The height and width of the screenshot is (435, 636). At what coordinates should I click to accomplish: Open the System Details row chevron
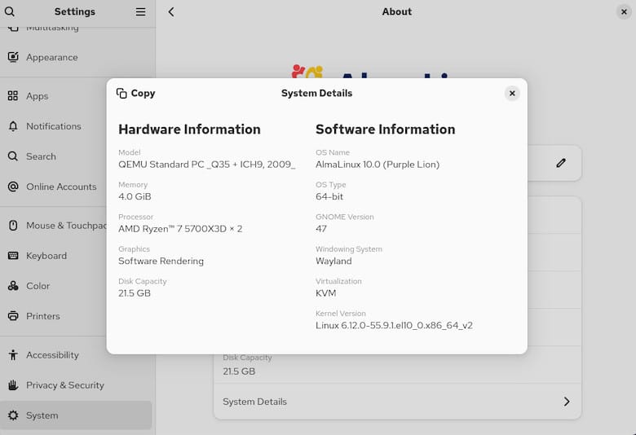coord(567,402)
